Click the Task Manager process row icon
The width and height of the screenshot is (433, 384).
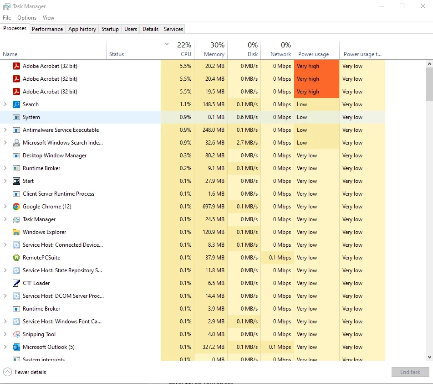click(16, 220)
